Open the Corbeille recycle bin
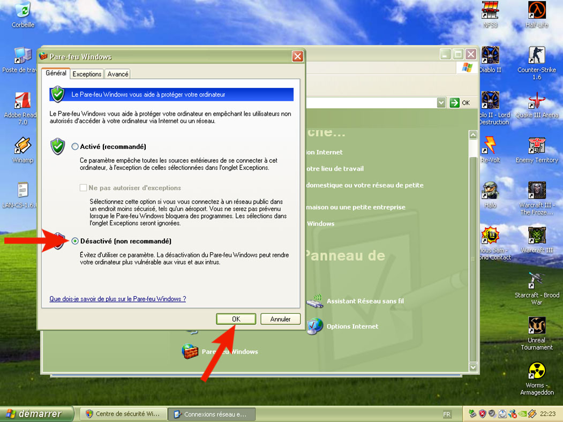Screen dimensions: 563x422 point(22,11)
